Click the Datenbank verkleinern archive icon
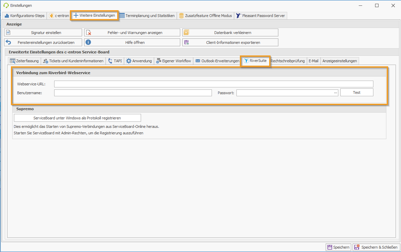Viewport: 401px width, 252px height. tap(186, 33)
